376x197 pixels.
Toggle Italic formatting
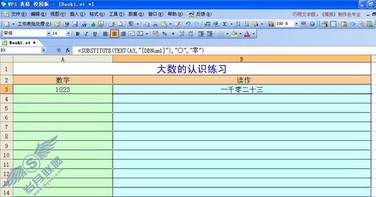(86, 34)
